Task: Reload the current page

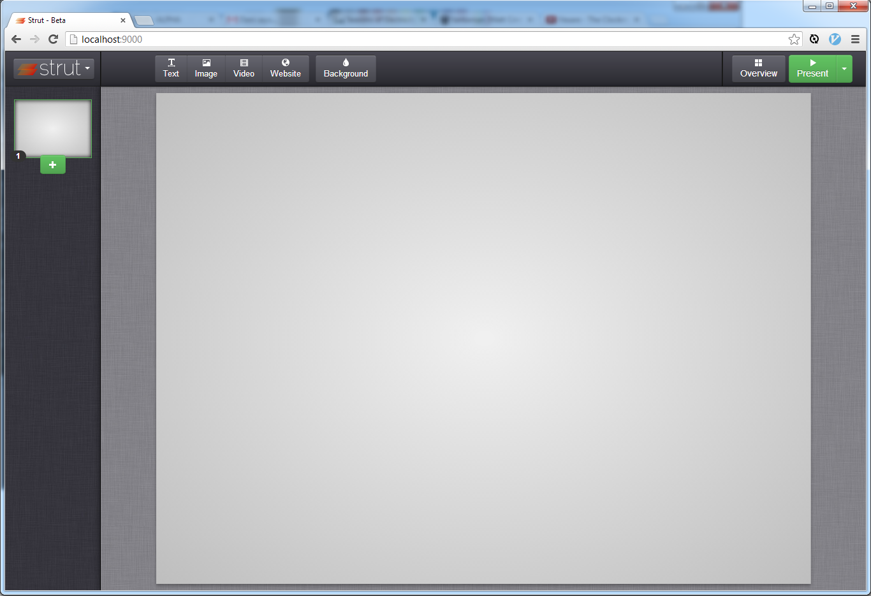Action: (54, 40)
